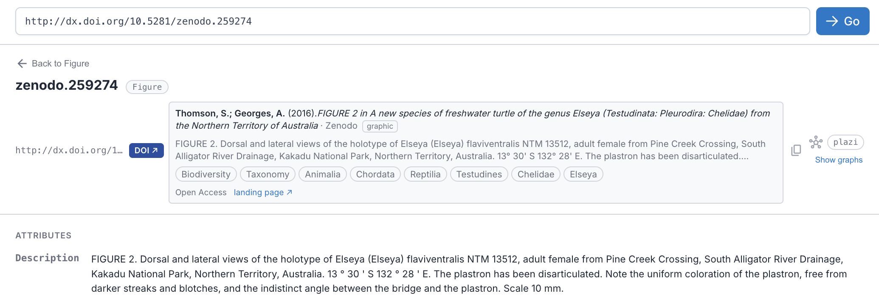
Task: Click the ATTRIBUTES section heading
Action: 43,235
